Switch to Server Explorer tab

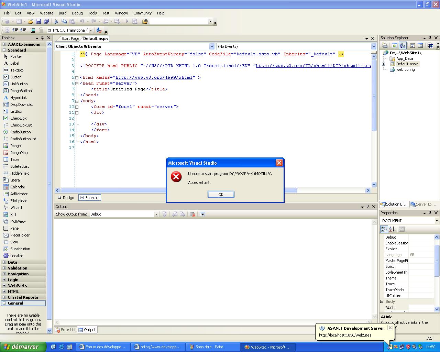423,204
